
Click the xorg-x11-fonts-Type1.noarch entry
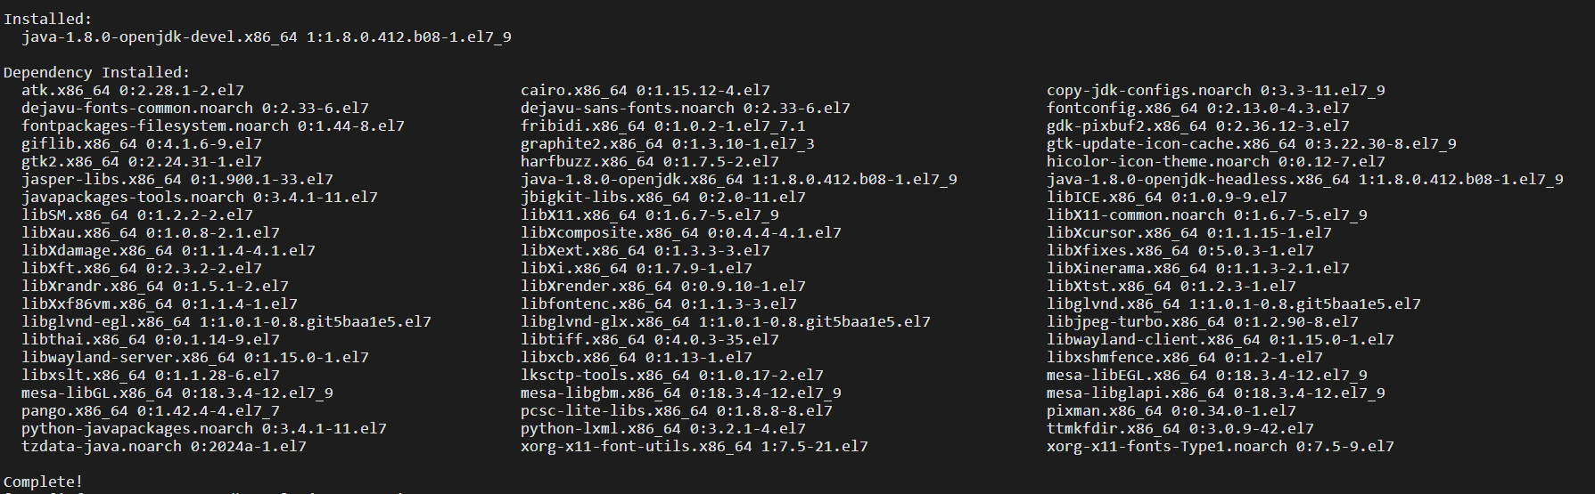(x=1220, y=446)
